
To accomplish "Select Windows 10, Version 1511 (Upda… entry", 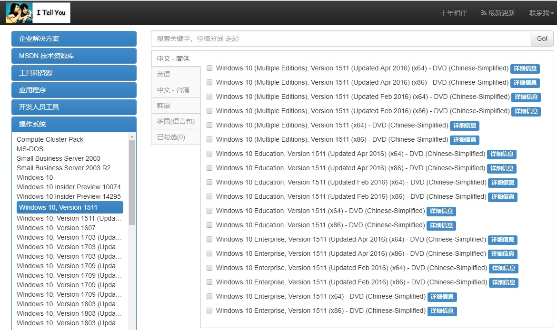I will (69, 218).
